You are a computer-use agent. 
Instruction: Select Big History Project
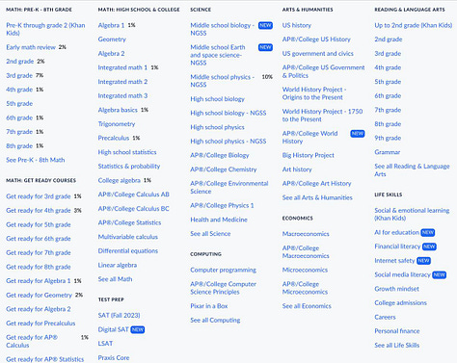309,155
